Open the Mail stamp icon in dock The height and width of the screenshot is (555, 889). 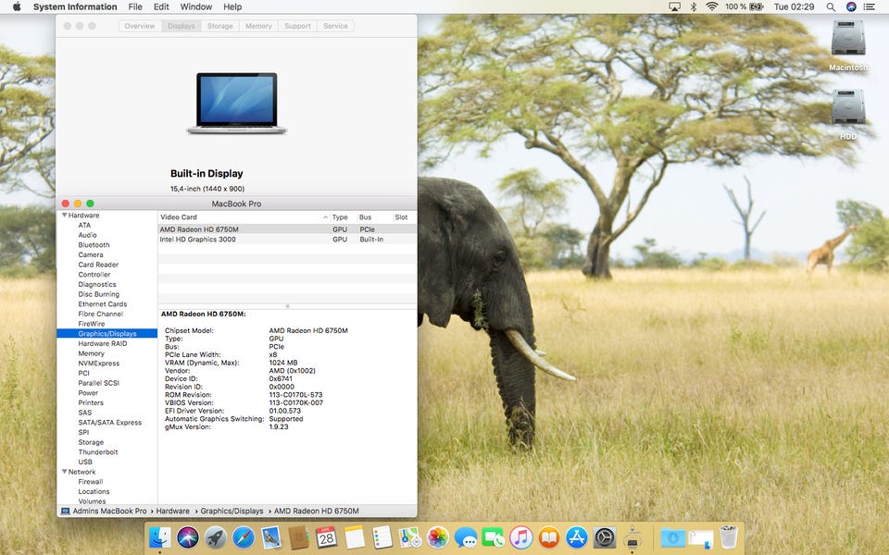271,537
